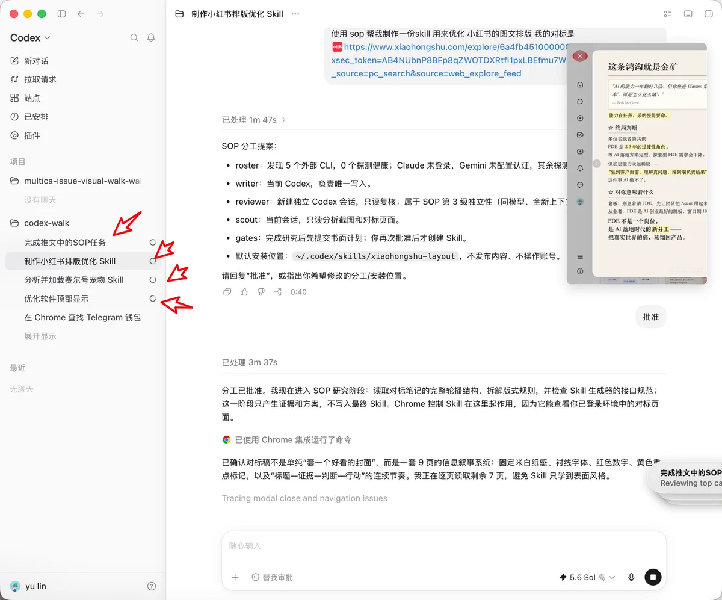Open search from the sidebar magnifier

(x=134, y=37)
